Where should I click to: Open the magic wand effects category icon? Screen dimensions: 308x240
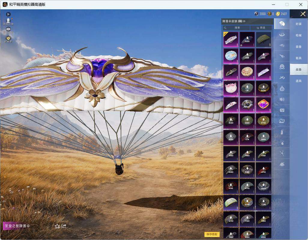tap(282, 153)
